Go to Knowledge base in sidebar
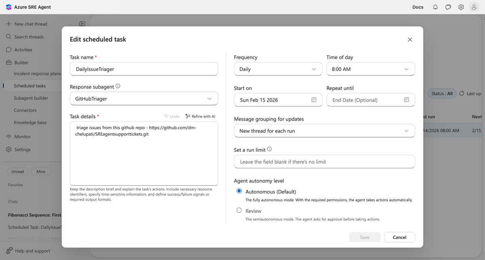485x260 pixels. pos(30,123)
